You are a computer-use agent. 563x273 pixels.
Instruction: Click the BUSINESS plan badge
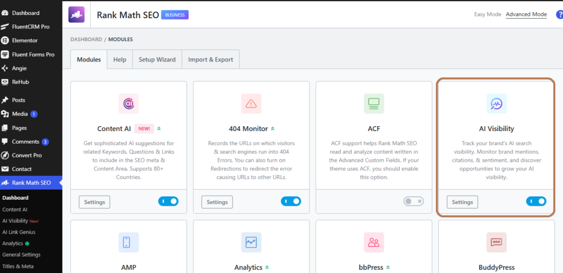click(x=175, y=15)
